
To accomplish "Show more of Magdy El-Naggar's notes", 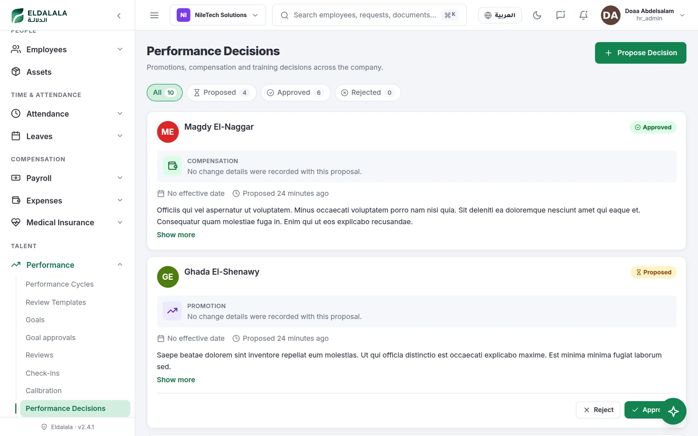I will point(176,235).
